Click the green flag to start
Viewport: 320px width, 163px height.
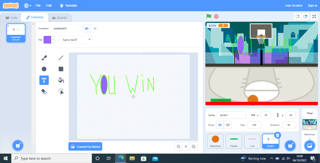pyautogui.click(x=208, y=16)
